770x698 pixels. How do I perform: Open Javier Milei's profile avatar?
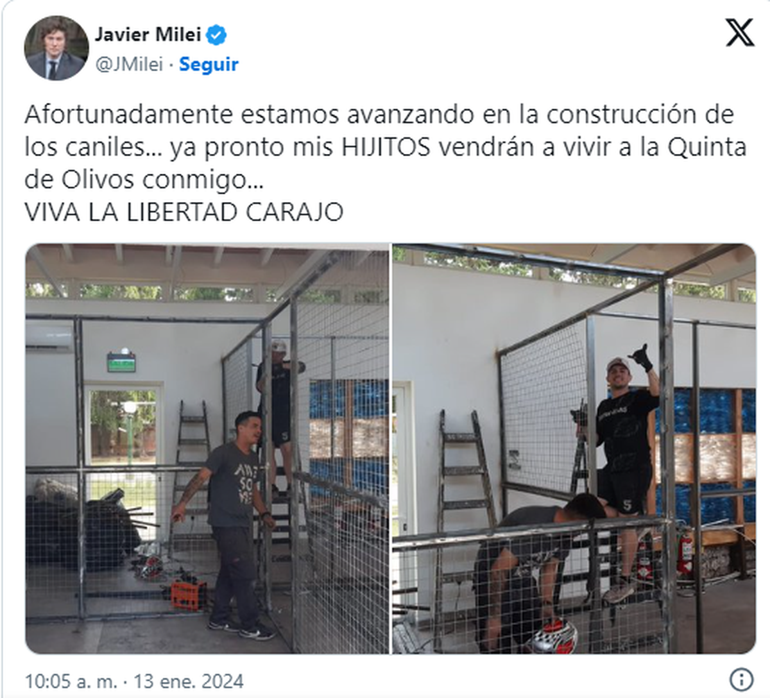[x=56, y=47]
